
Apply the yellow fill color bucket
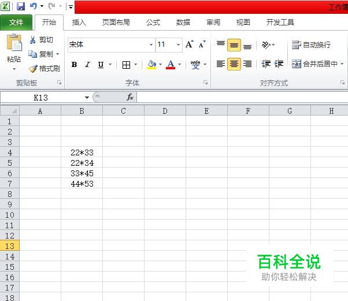click(x=152, y=65)
